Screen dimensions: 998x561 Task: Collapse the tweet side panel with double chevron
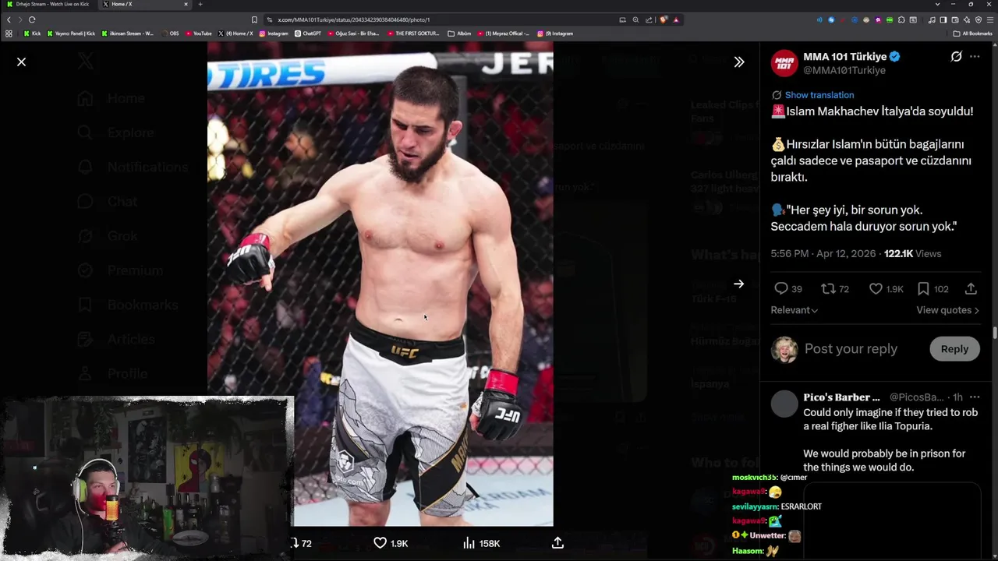[739, 62]
